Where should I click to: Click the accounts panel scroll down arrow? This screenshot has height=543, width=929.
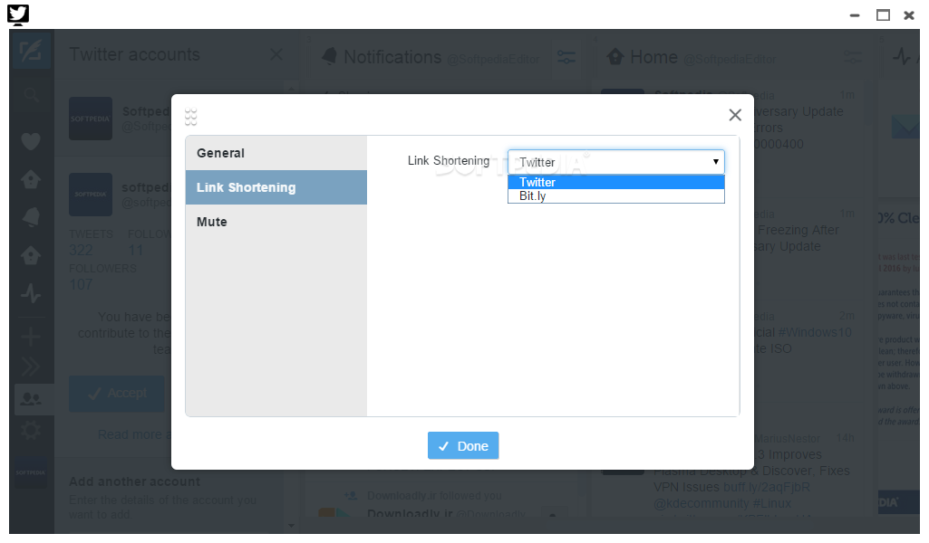pos(291,525)
